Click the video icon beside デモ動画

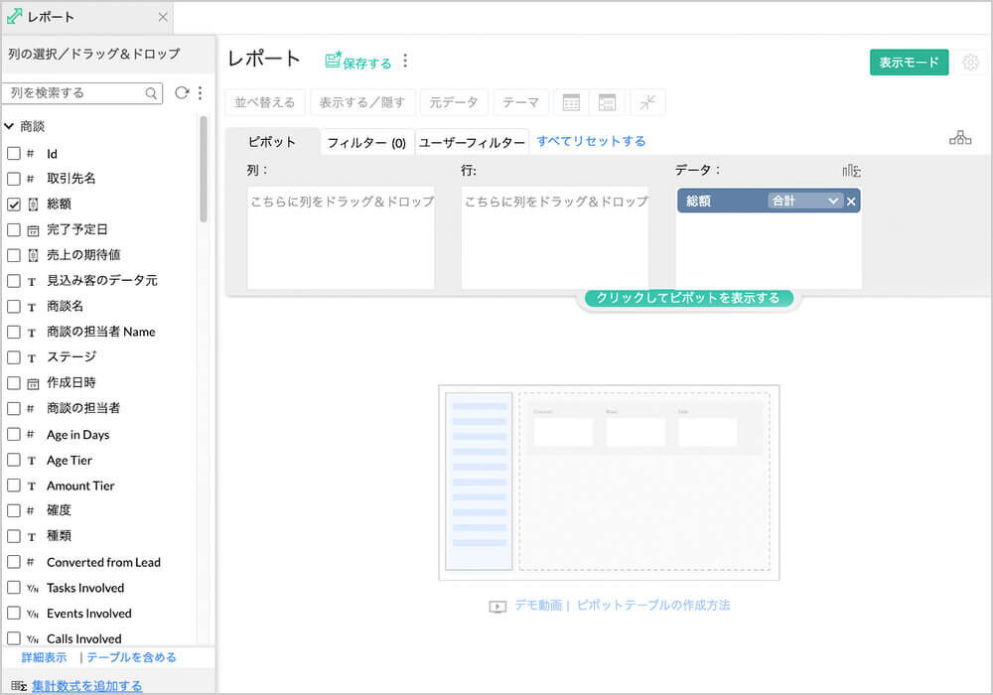497,607
